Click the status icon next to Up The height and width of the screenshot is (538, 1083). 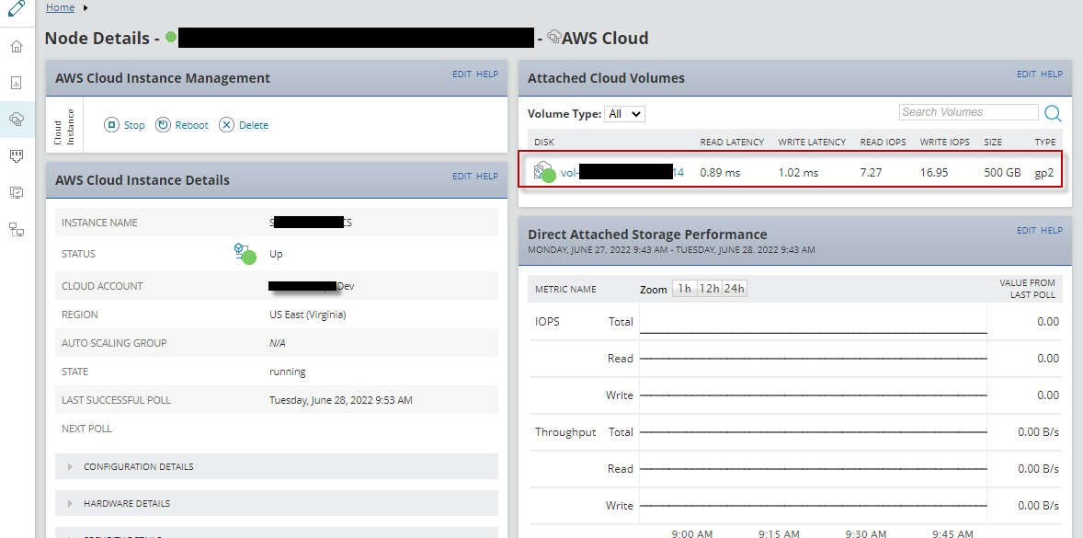245,253
